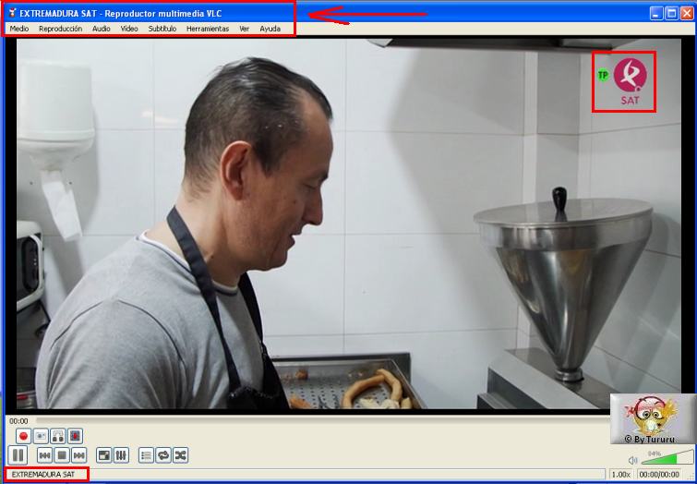
Task: Toggle random shuffle playback
Action: (180, 455)
